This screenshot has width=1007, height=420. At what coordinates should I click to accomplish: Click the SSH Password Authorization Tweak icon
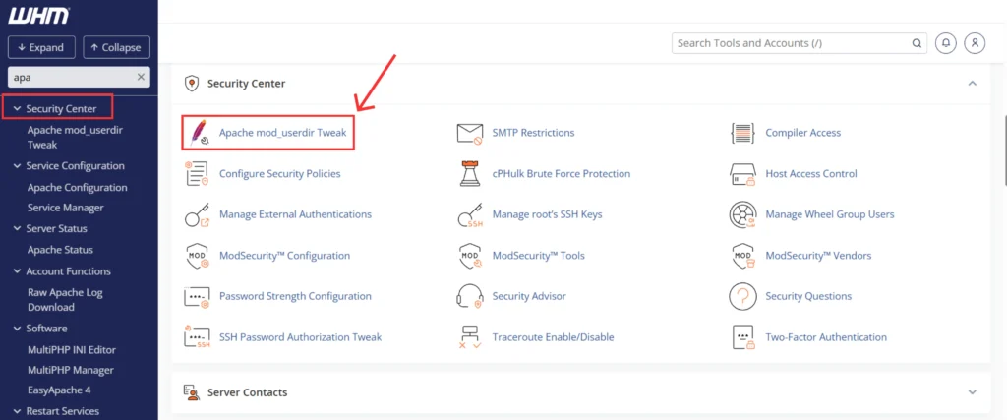[197, 337]
